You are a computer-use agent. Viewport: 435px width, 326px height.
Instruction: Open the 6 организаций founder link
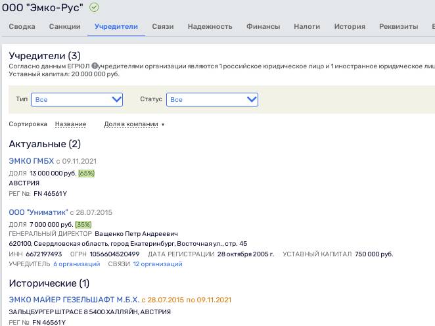coord(77,264)
